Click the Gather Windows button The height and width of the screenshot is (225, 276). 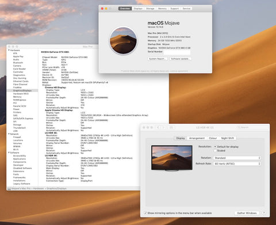(x=247, y=213)
